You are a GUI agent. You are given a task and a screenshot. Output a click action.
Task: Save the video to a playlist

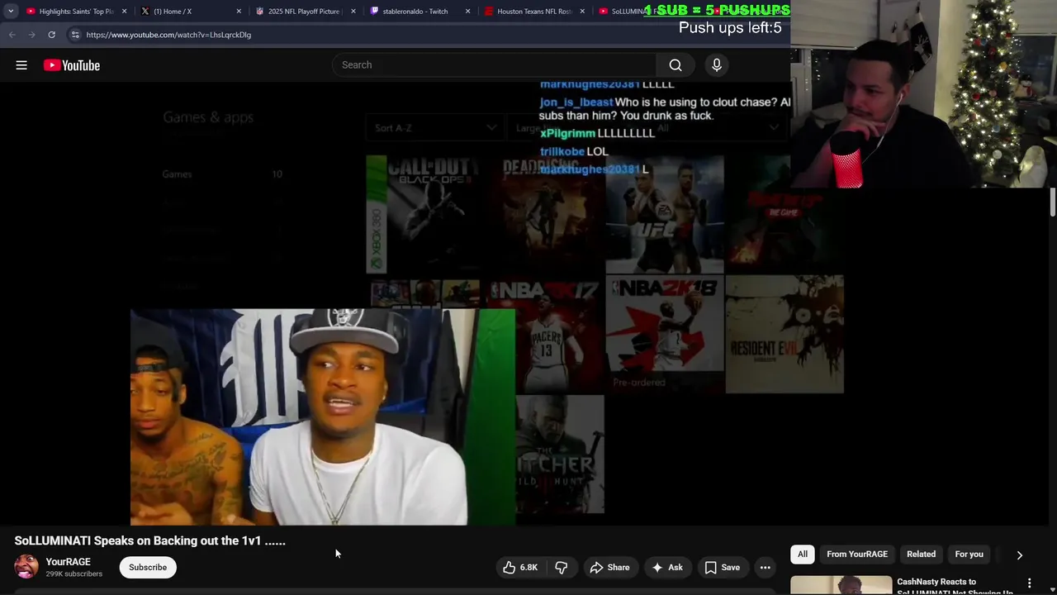(x=722, y=568)
